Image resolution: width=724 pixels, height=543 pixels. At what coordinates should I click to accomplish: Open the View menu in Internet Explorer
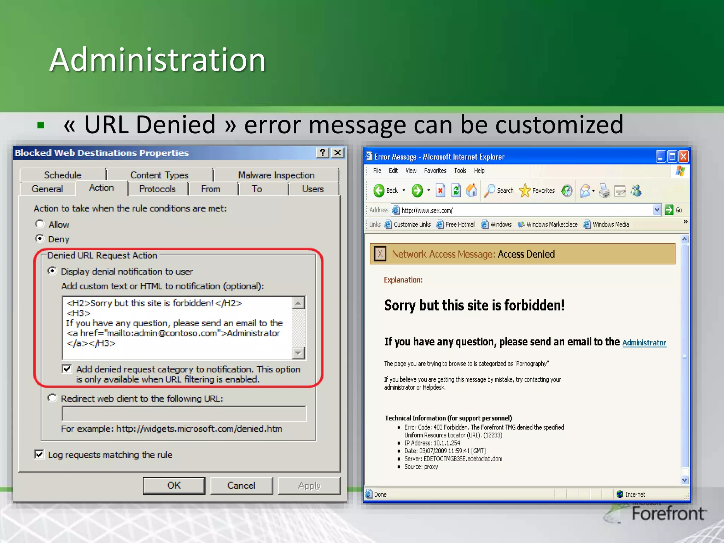click(x=411, y=171)
